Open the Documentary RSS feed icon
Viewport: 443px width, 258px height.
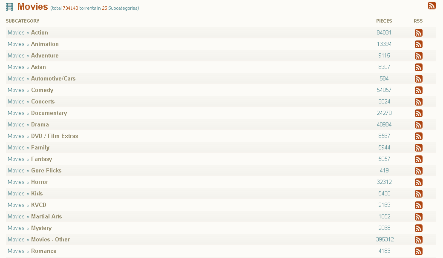coord(418,113)
